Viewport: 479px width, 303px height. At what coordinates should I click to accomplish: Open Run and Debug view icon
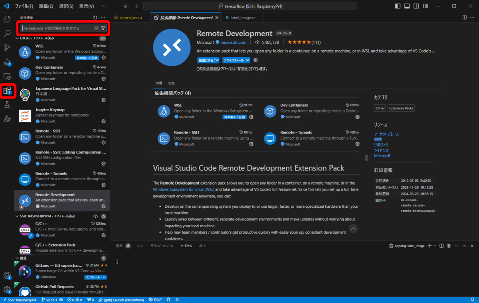pyautogui.click(x=7, y=62)
